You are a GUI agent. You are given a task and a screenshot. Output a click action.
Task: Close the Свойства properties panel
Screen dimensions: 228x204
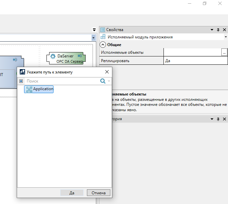pos(224,30)
